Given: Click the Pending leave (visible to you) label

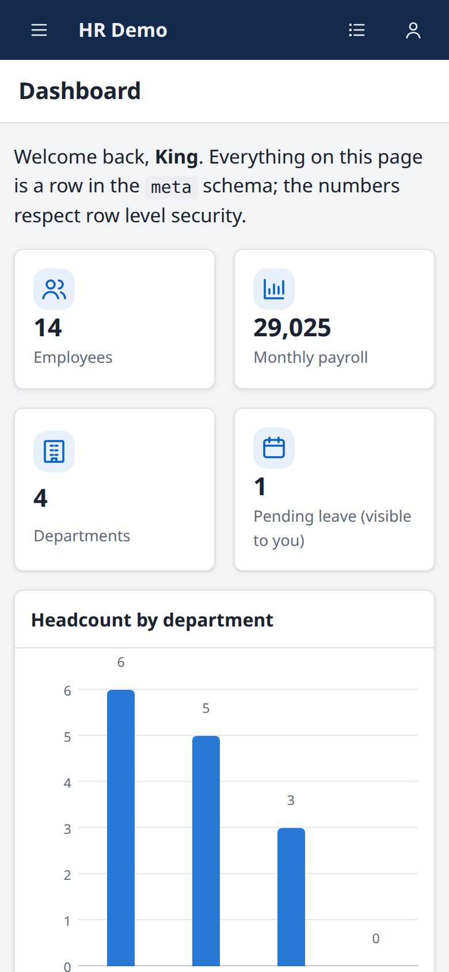Looking at the screenshot, I should (333, 528).
